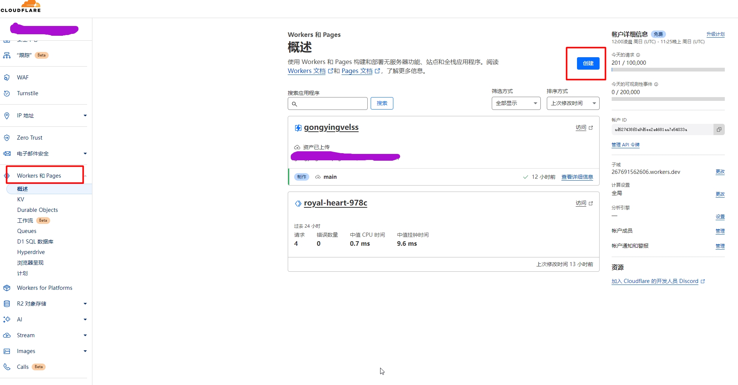Open Durable Objects in the sidebar
This screenshot has height=385, width=738.
[x=37, y=210]
